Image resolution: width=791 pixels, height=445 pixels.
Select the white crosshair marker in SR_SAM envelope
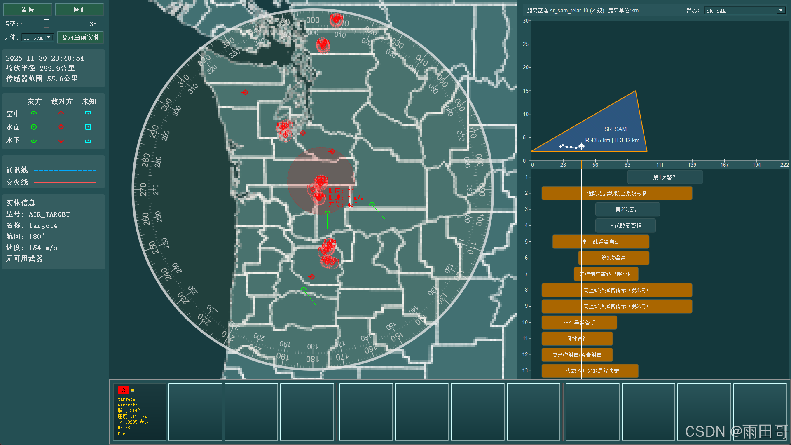coord(581,146)
